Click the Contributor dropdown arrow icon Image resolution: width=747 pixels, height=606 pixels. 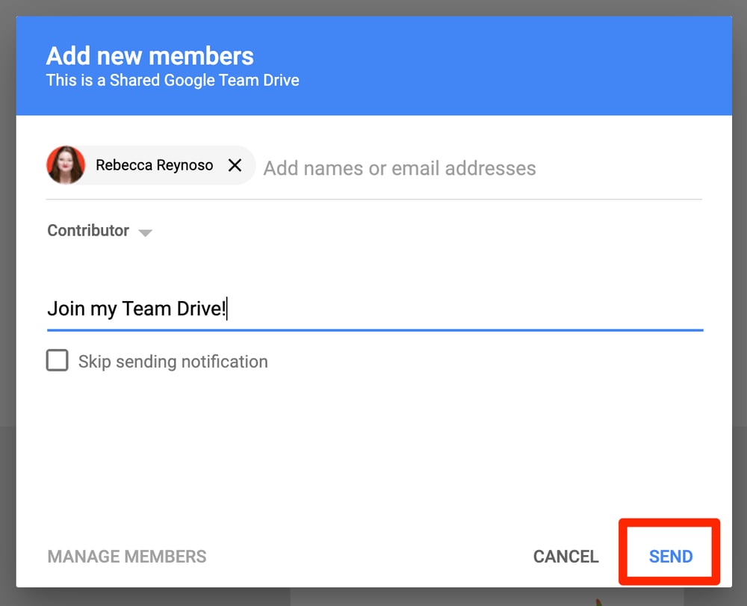pos(145,232)
